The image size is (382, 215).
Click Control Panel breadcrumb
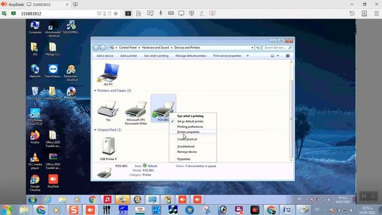click(128, 48)
